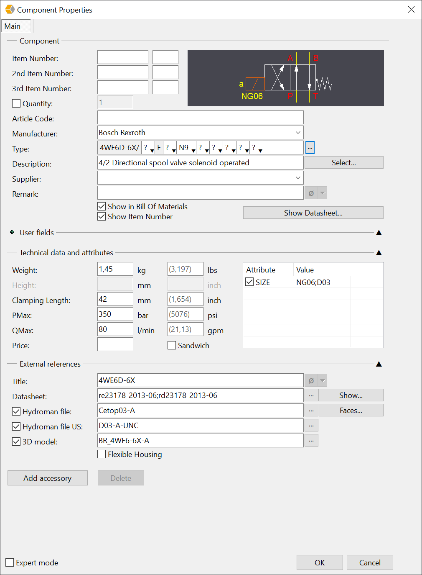The height and width of the screenshot is (575, 422).
Task: Click the Select button next to Description
Action: (343, 162)
